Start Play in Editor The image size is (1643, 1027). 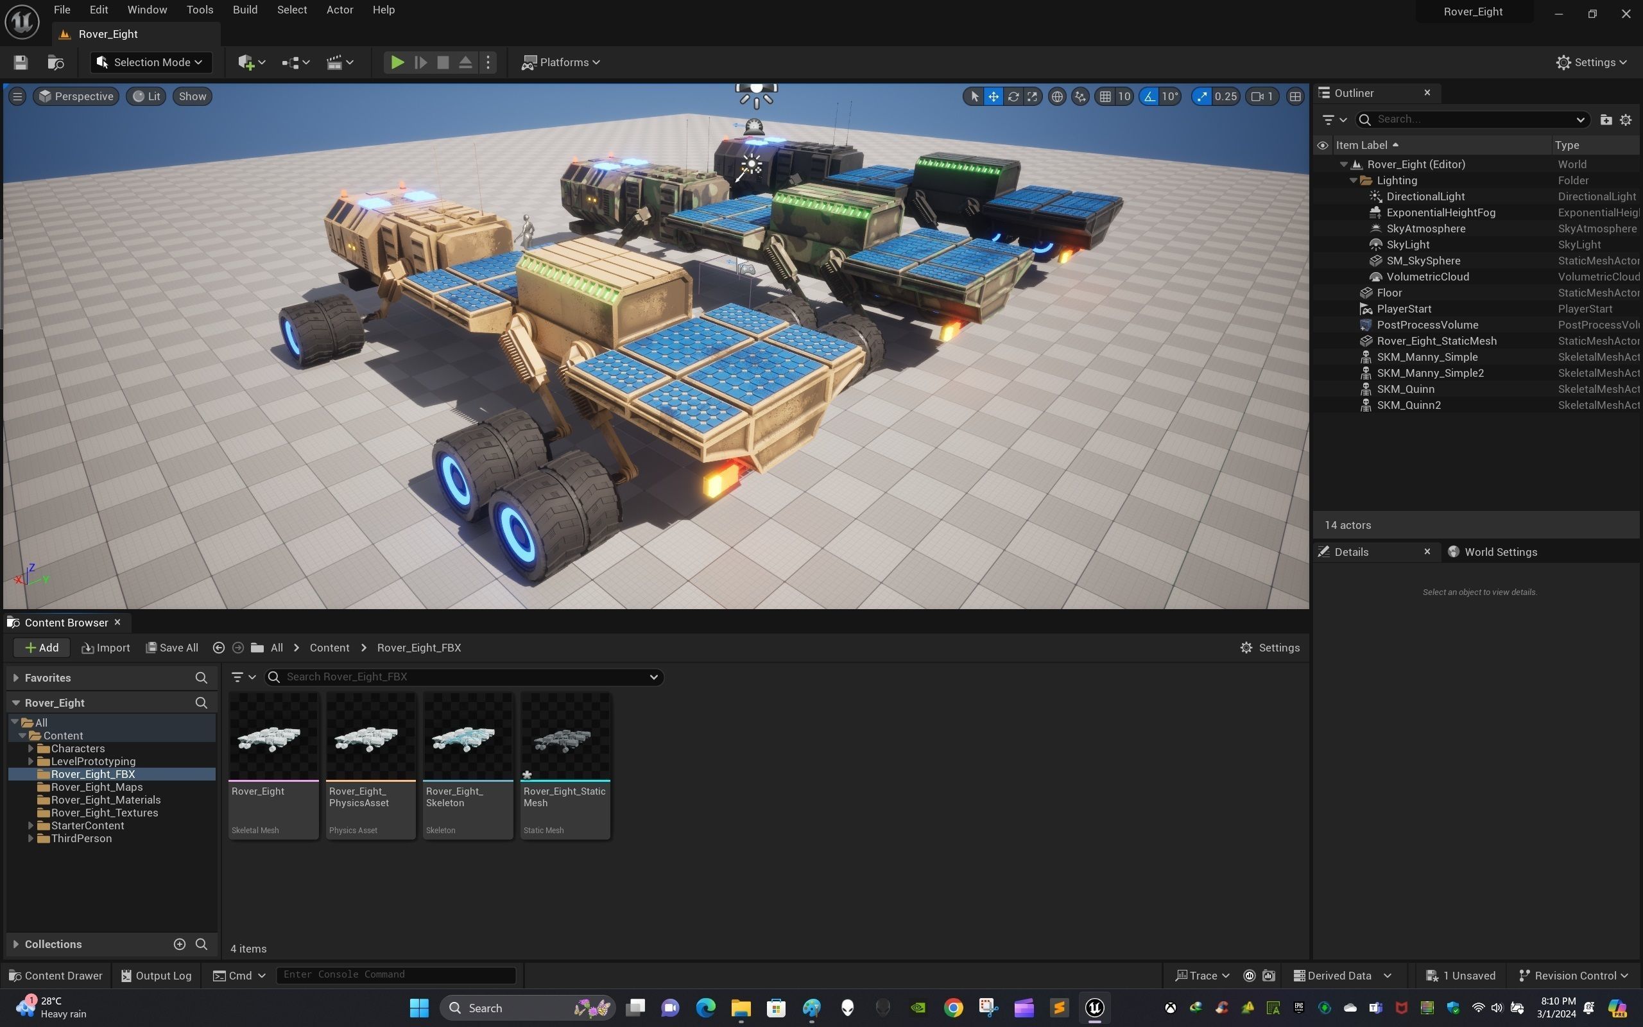[x=397, y=62]
